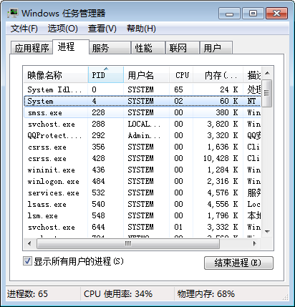Viewport: 295px width, 307px height.
Task: Click the vertical scrollbar down arrow
Action: [267, 231]
